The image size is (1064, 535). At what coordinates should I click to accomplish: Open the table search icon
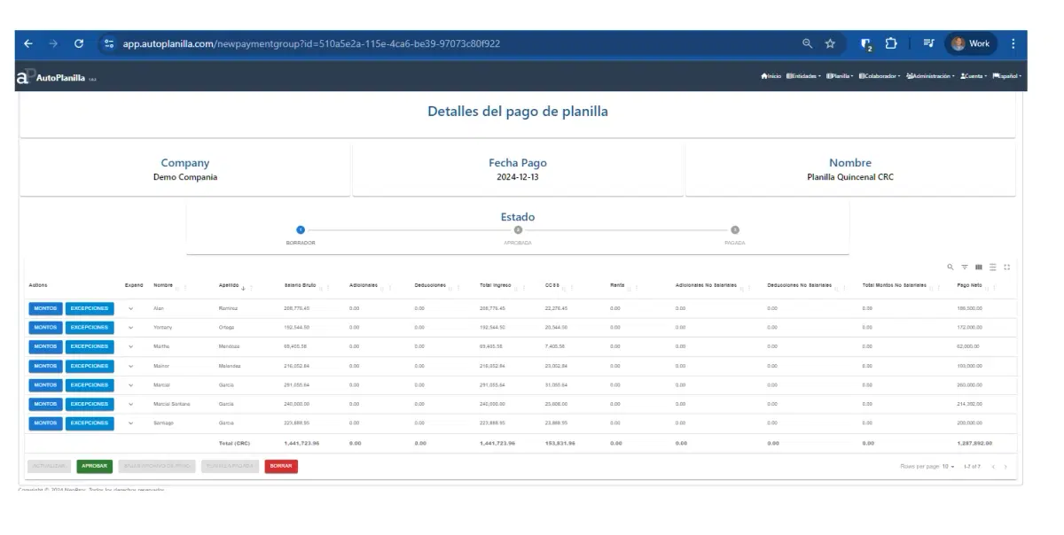951,267
